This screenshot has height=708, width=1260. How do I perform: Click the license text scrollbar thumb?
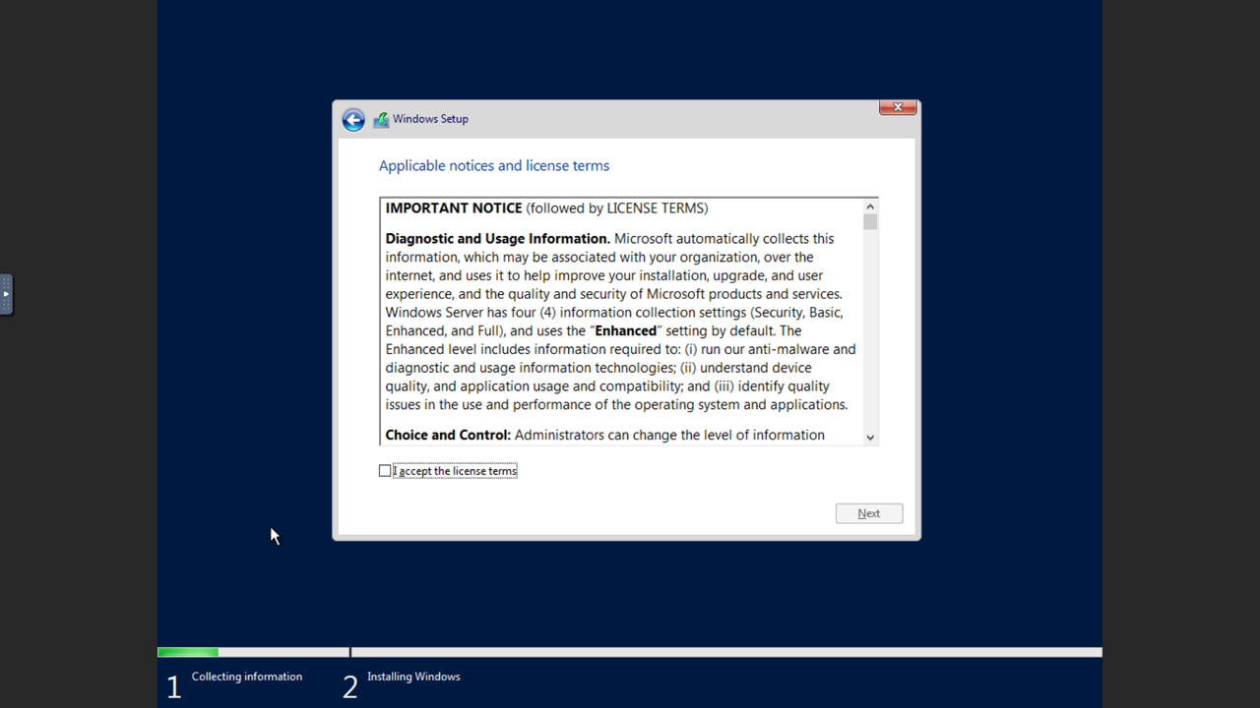point(870,222)
